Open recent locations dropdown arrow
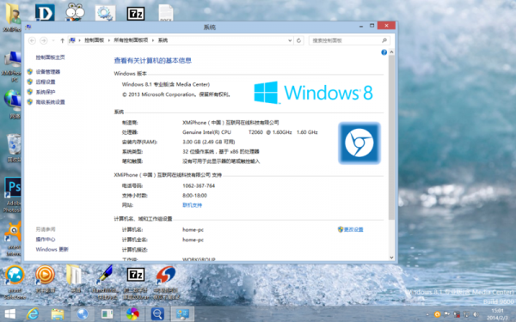Screen dimensions: 516x322 click(x=53, y=40)
